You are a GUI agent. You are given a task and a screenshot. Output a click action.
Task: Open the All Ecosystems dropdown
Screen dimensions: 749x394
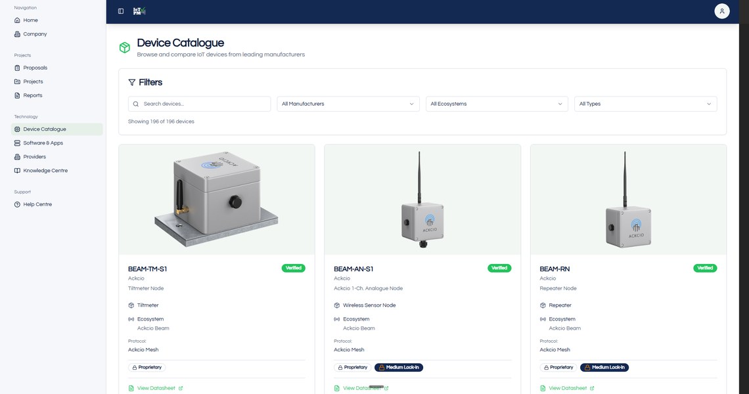tap(497, 104)
